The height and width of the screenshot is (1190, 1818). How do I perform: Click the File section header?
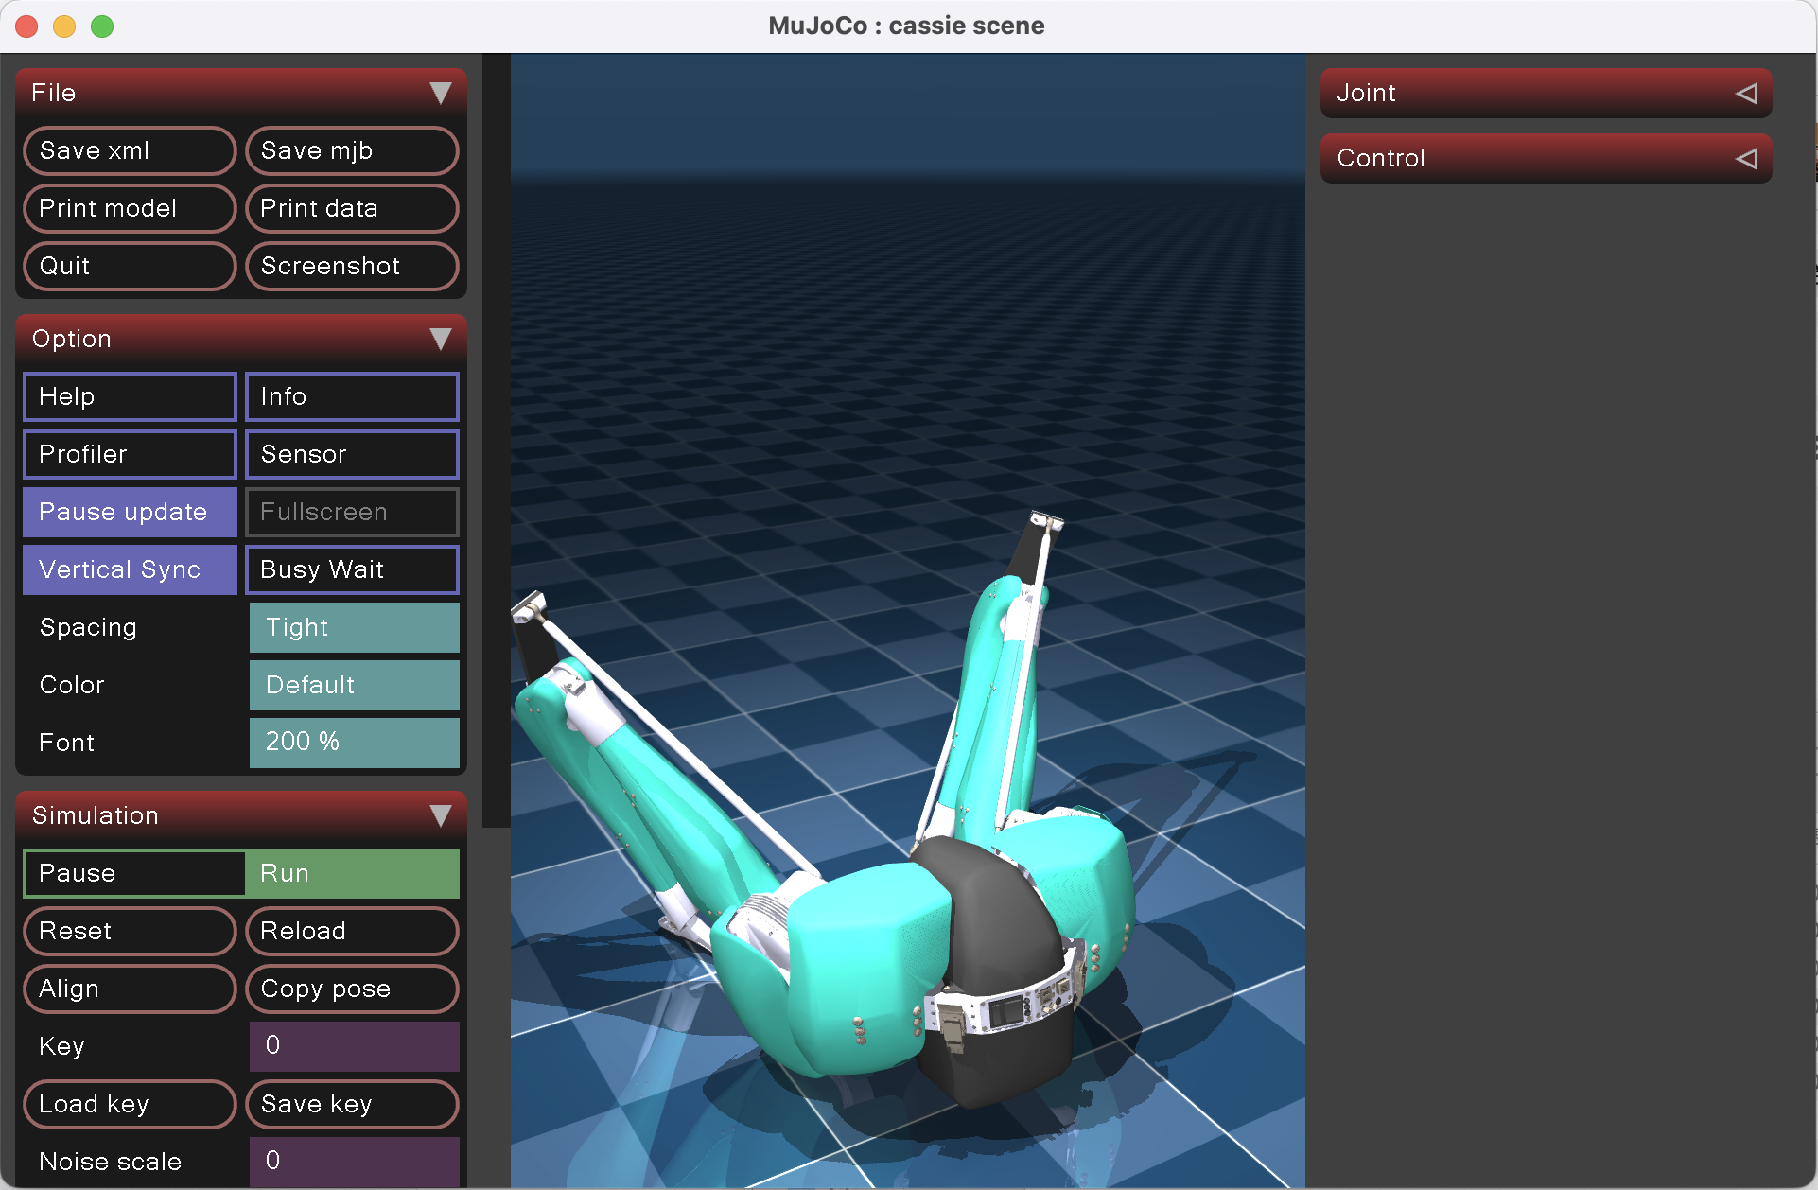point(241,93)
